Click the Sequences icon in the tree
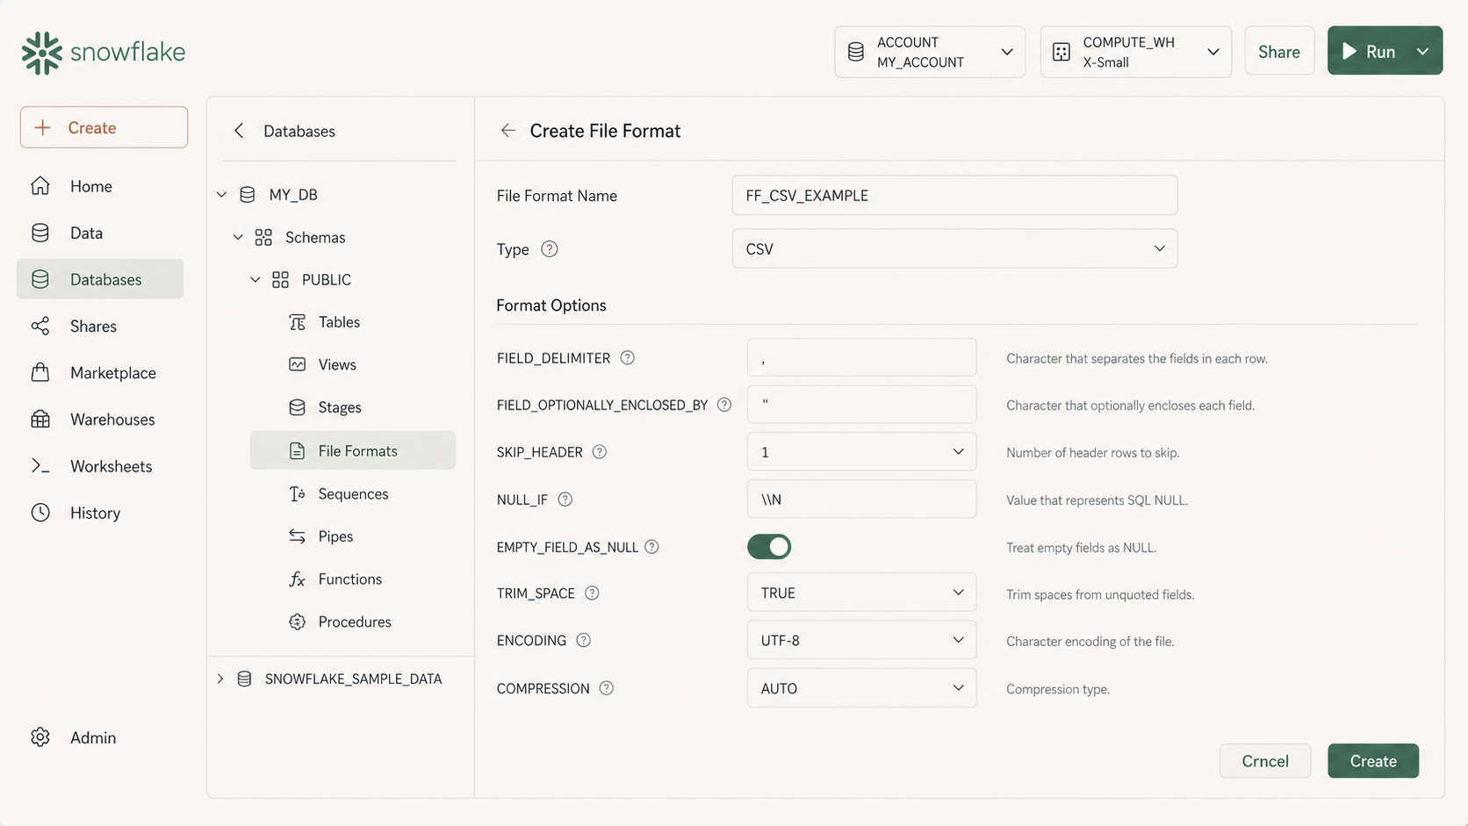This screenshot has width=1468, height=826. [x=298, y=493]
